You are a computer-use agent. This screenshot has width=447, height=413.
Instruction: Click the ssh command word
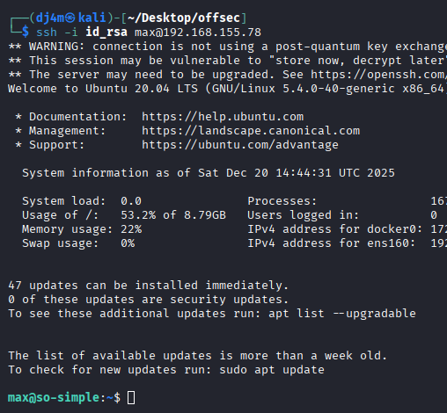47,33
